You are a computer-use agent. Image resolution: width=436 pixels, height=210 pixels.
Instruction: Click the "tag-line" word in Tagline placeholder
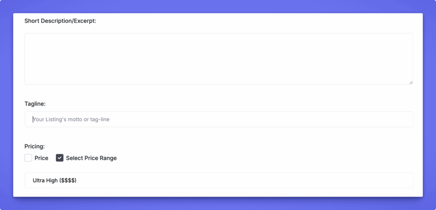click(x=99, y=119)
